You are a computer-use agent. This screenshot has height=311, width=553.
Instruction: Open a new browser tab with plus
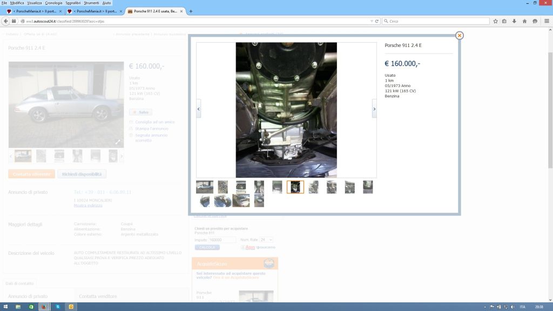point(191,11)
